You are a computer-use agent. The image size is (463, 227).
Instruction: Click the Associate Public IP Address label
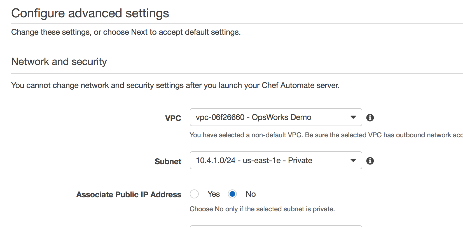pyautogui.click(x=129, y=194)
